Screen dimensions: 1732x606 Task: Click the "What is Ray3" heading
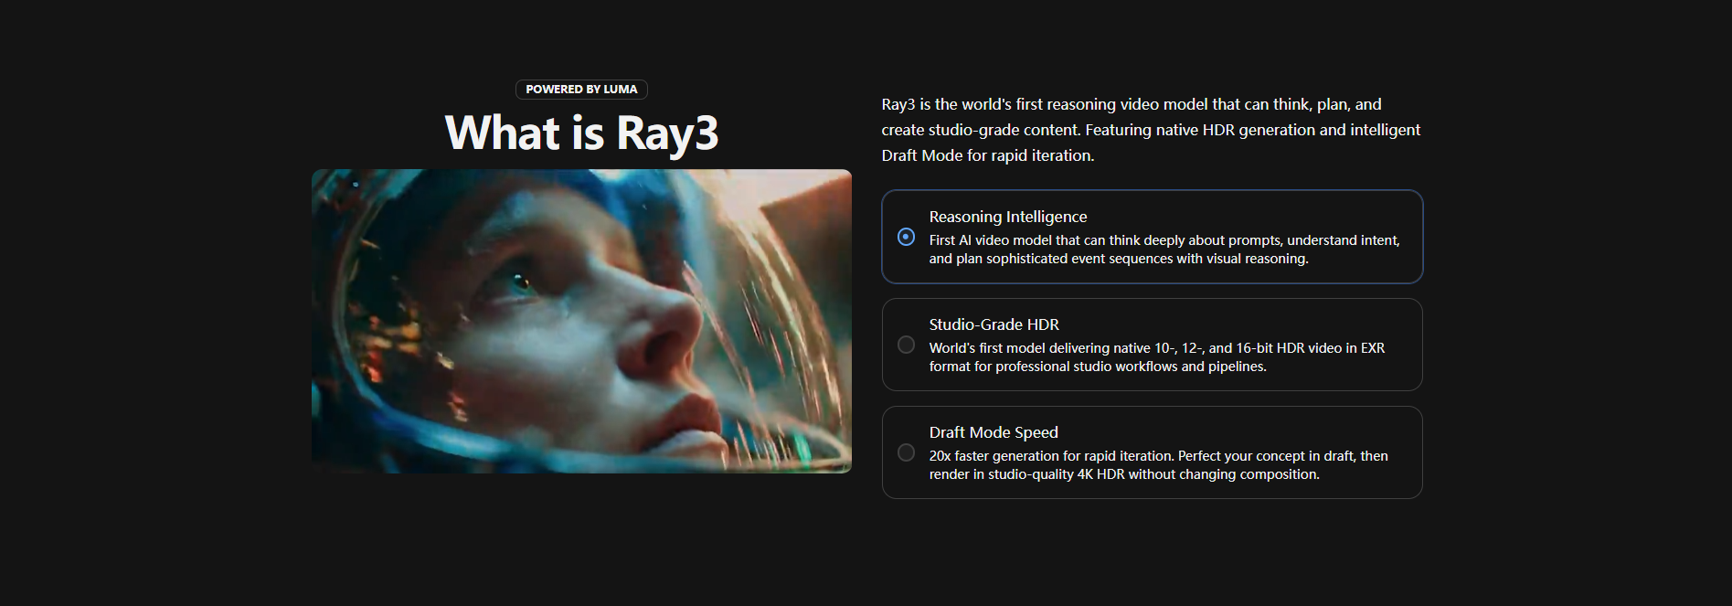click(581, 133)
